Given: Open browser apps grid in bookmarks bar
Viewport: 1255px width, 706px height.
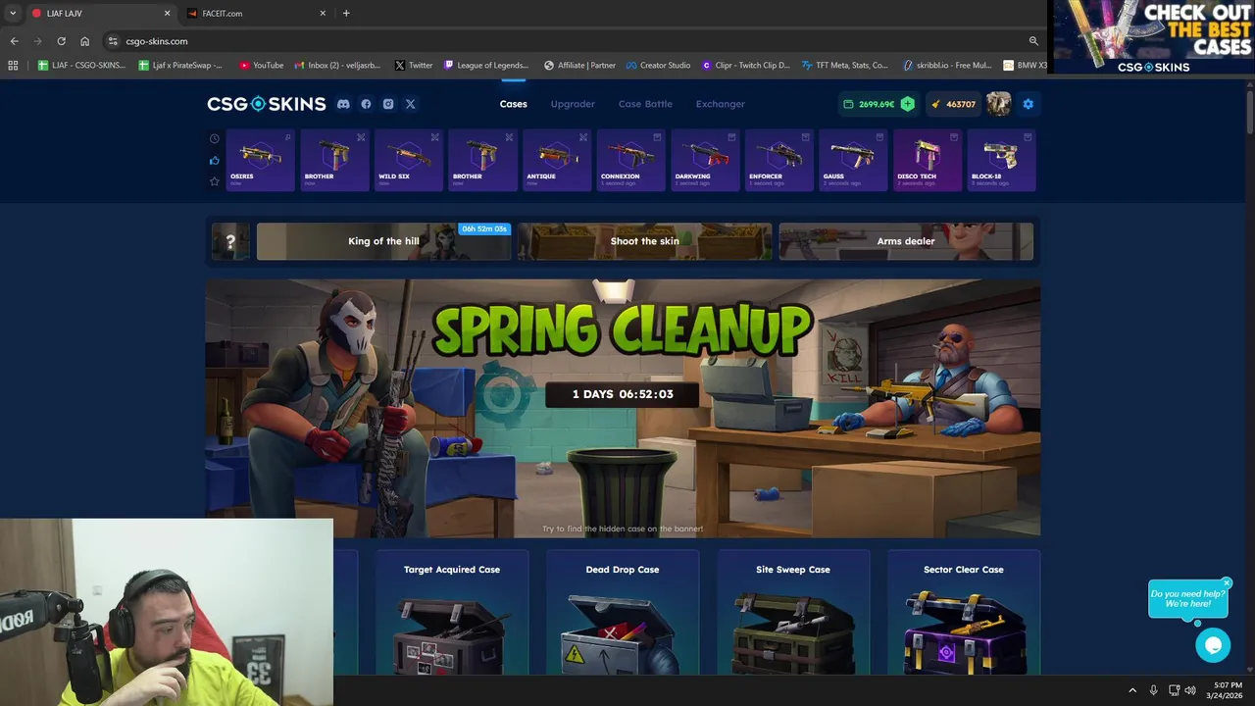Looking at the screenshot, I should pyautogui.click(x=13, y=66).
